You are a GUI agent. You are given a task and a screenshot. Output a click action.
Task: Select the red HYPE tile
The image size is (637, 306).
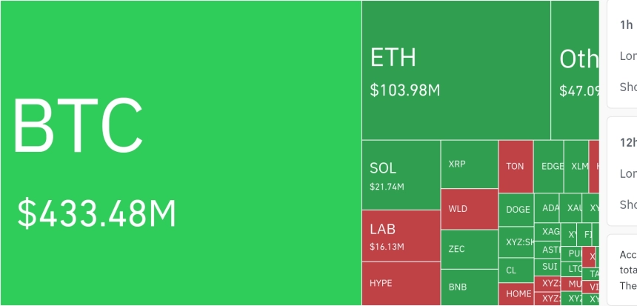pyautogui.click(x=401, y=284)
